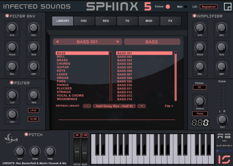This screenshot has height=166, width=233.
Task: Open the BASS category header box
Action: pyautogui.click(x=152, y=42)
